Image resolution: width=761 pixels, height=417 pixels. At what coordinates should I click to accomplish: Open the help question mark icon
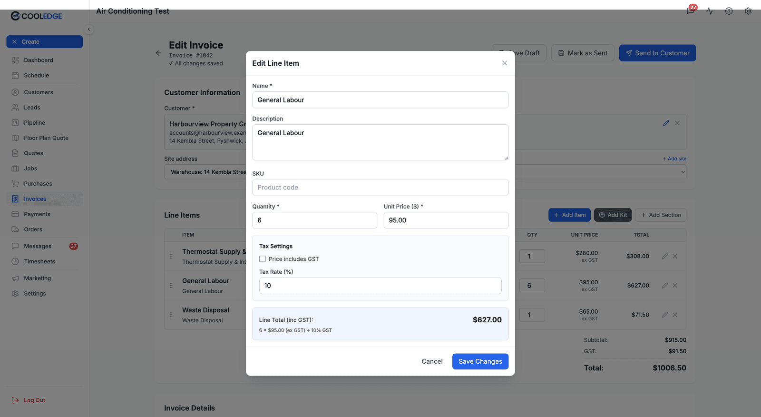tap(729, 11)
